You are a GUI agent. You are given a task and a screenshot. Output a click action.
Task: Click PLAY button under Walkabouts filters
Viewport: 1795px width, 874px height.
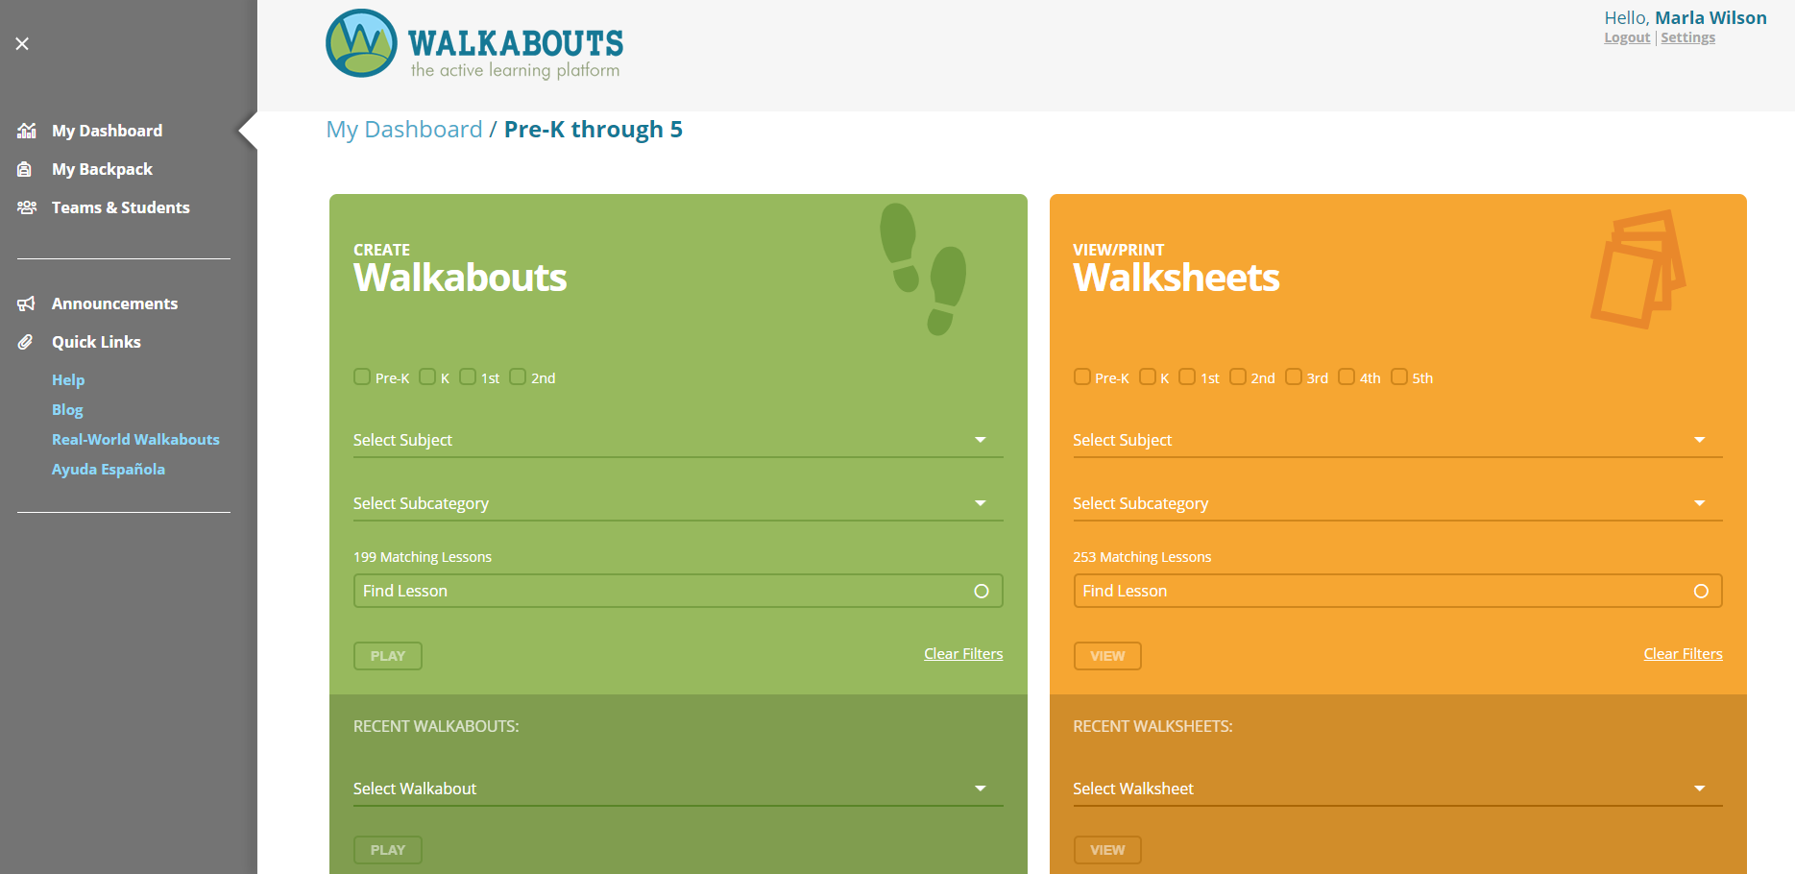[x=388, y=656]
